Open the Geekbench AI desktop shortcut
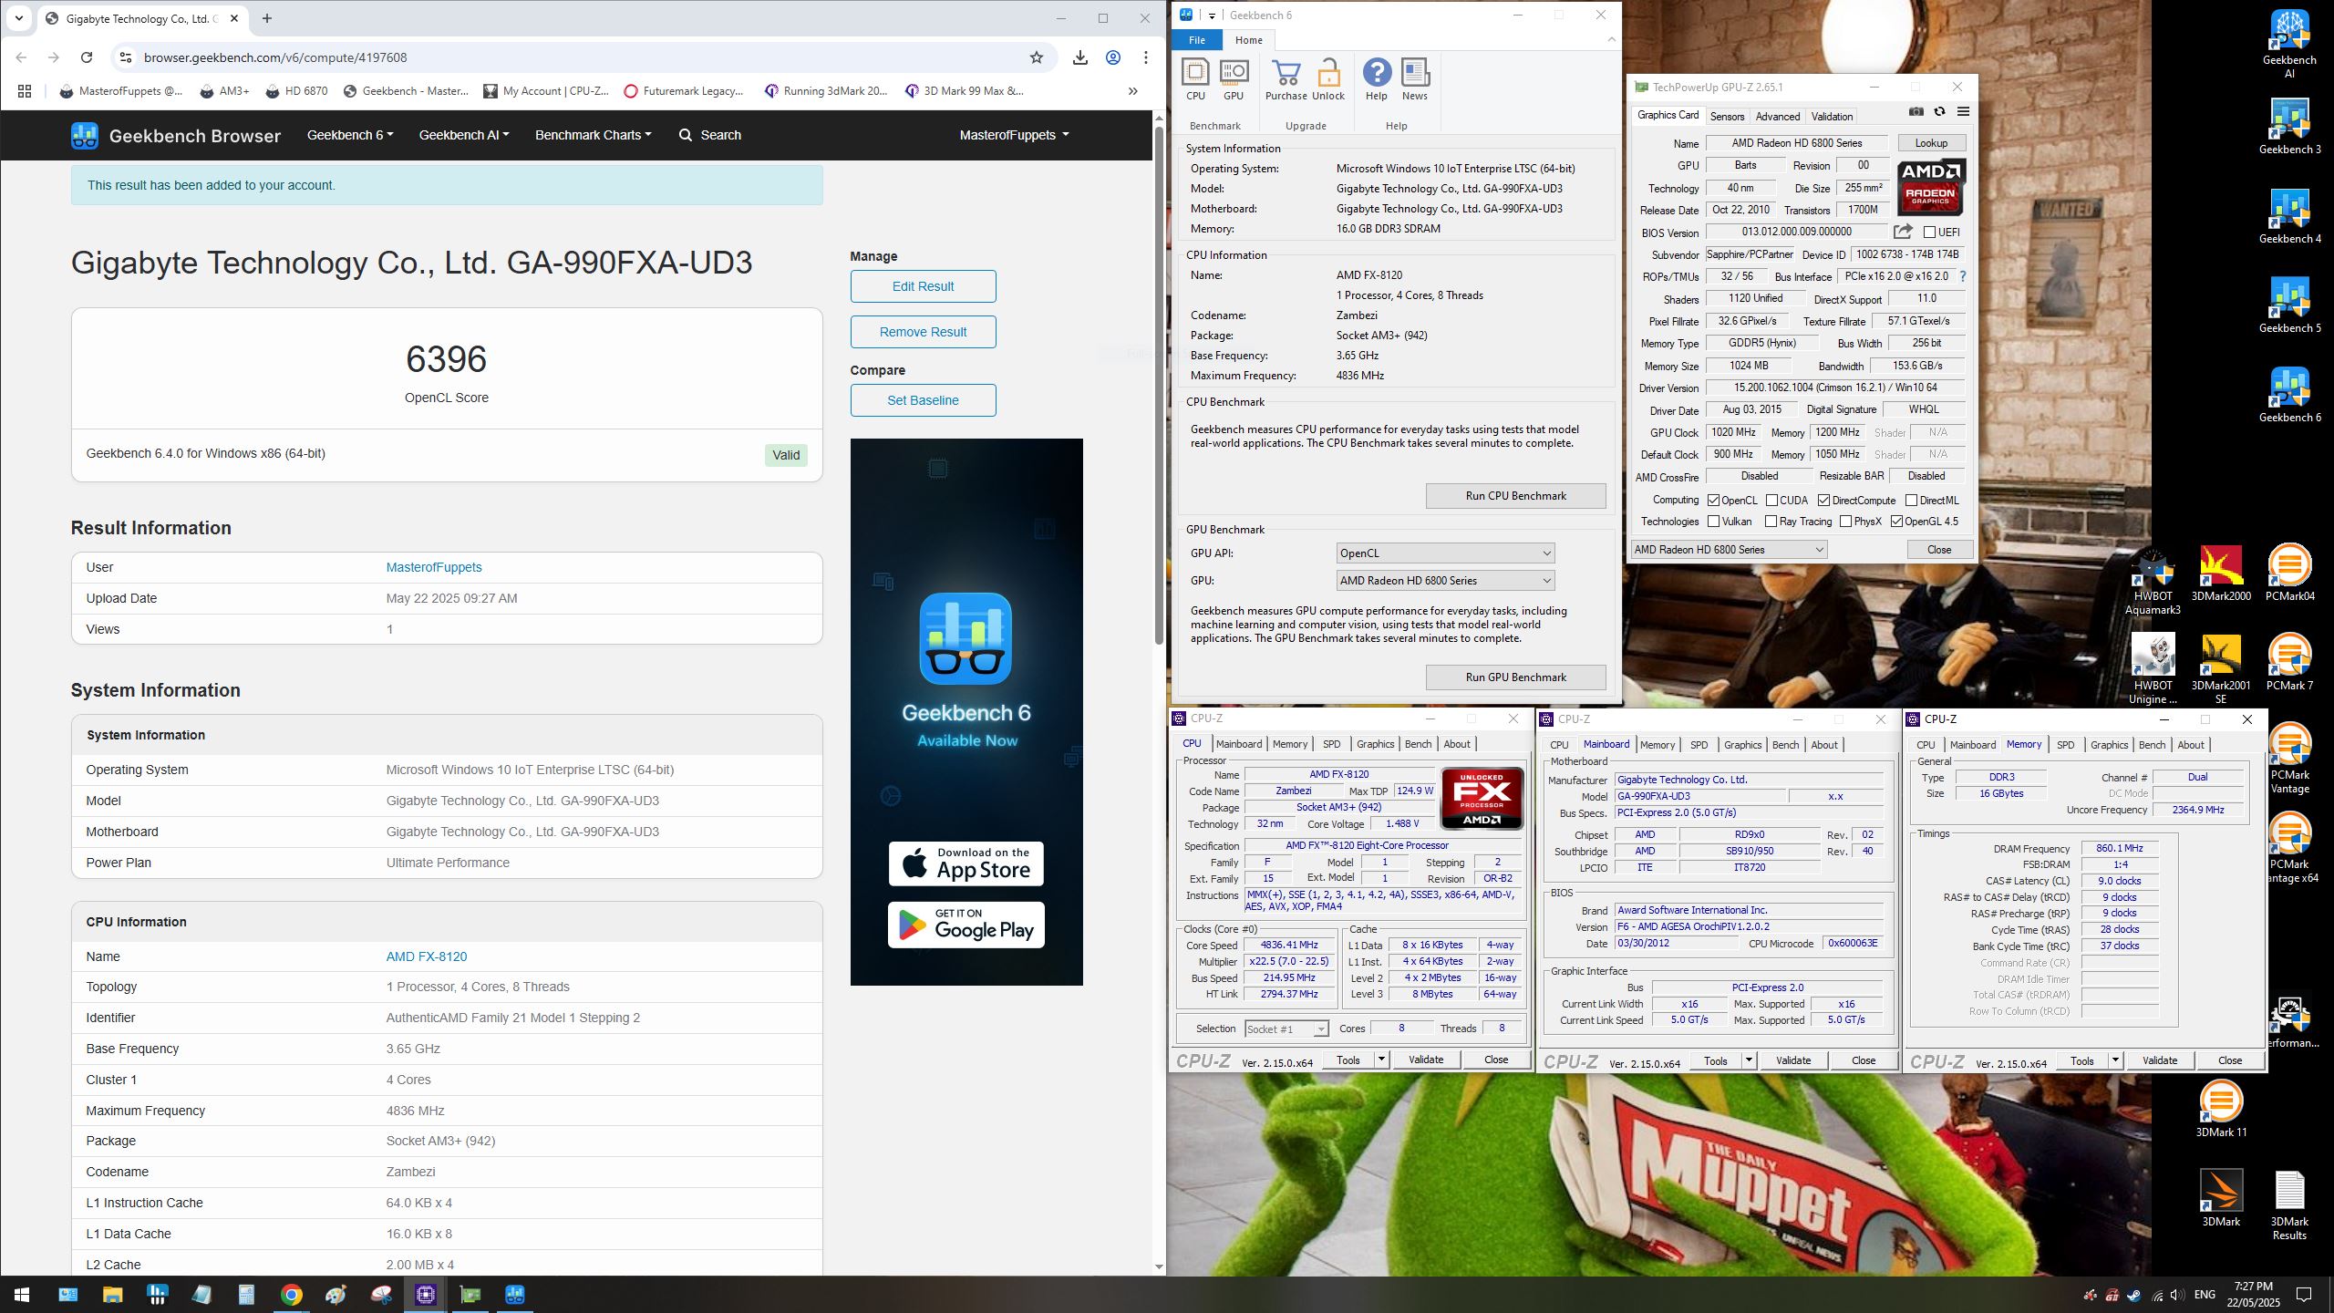The width and height of the screenshot is (2334, 1313). (x=2289, y=44)
